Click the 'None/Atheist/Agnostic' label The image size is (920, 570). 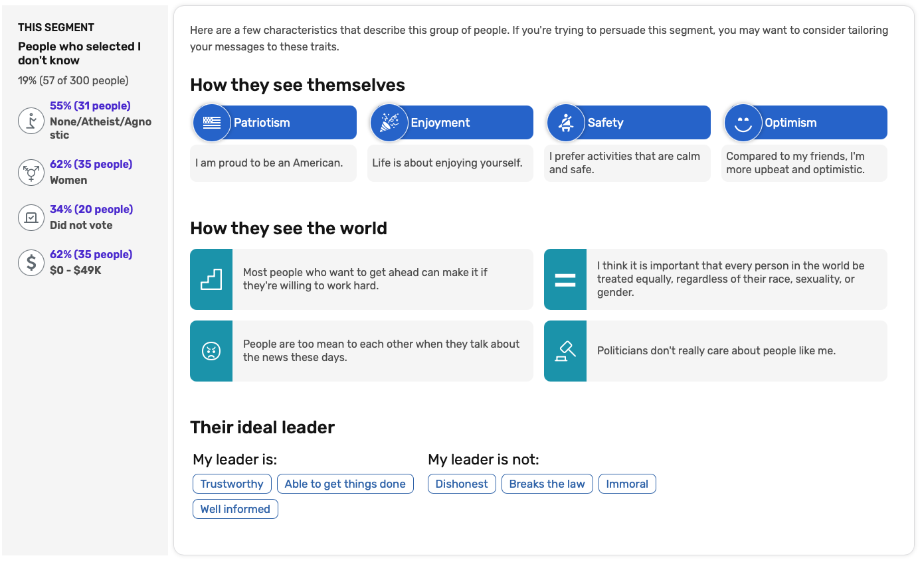click(x=100, y=128)
